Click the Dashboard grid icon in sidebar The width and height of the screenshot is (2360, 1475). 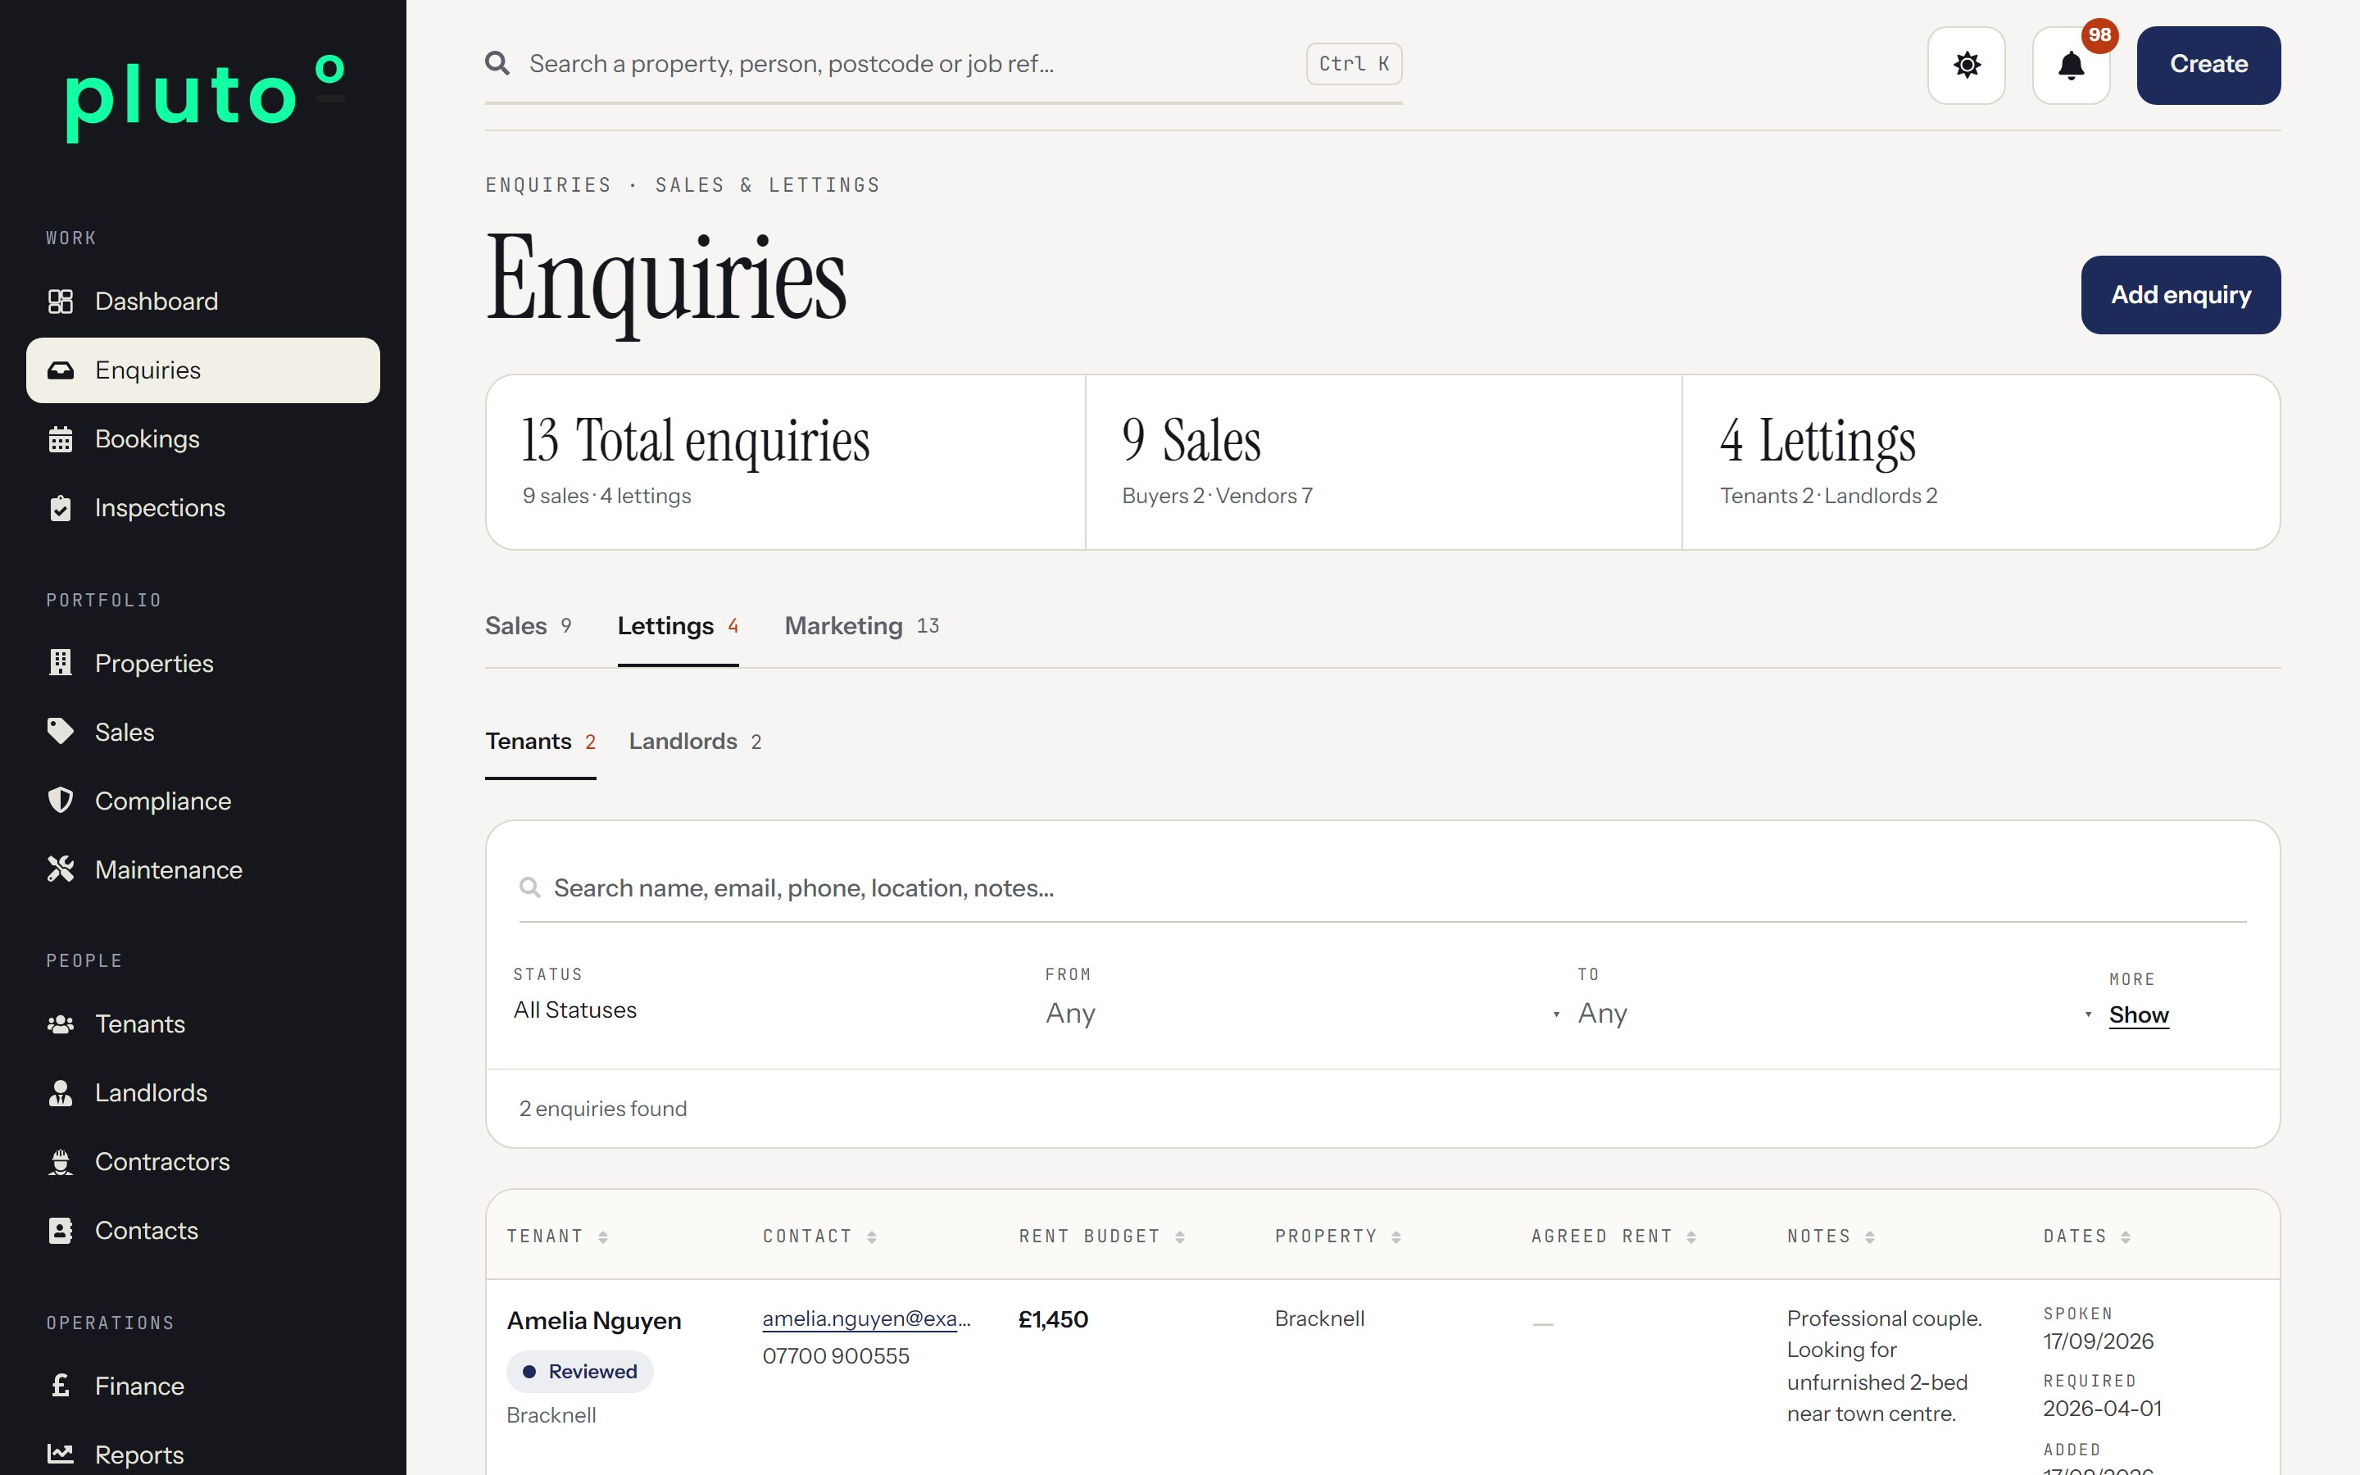61,302
